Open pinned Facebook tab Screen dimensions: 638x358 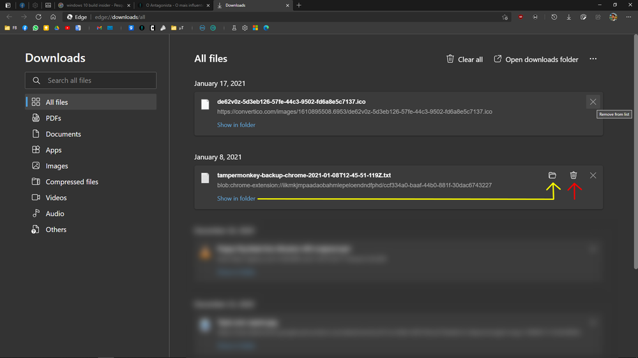22,5
